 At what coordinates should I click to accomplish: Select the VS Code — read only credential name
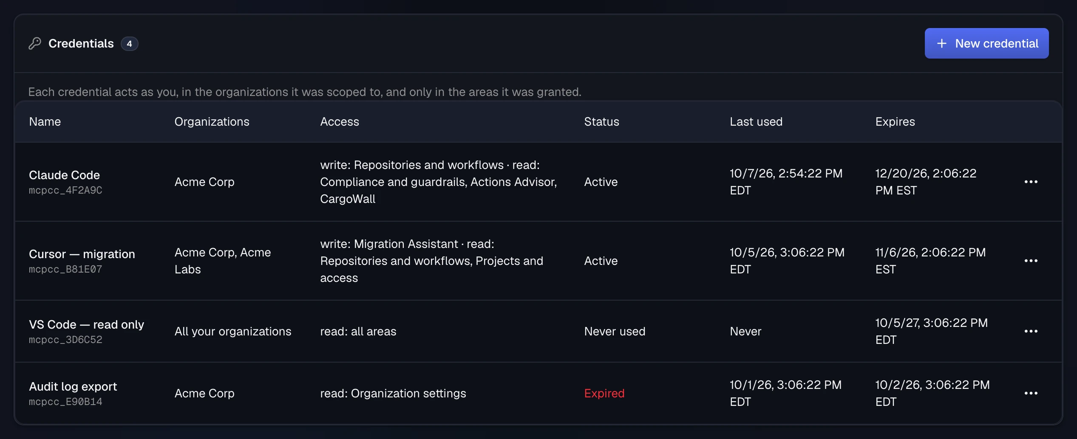click(x=86, y=324)
